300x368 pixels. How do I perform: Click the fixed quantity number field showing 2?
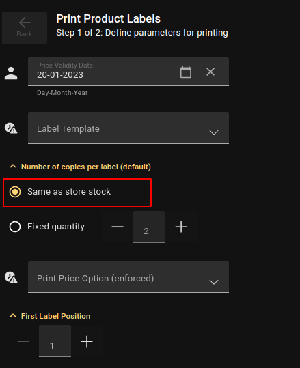click(x=149, y=227)
